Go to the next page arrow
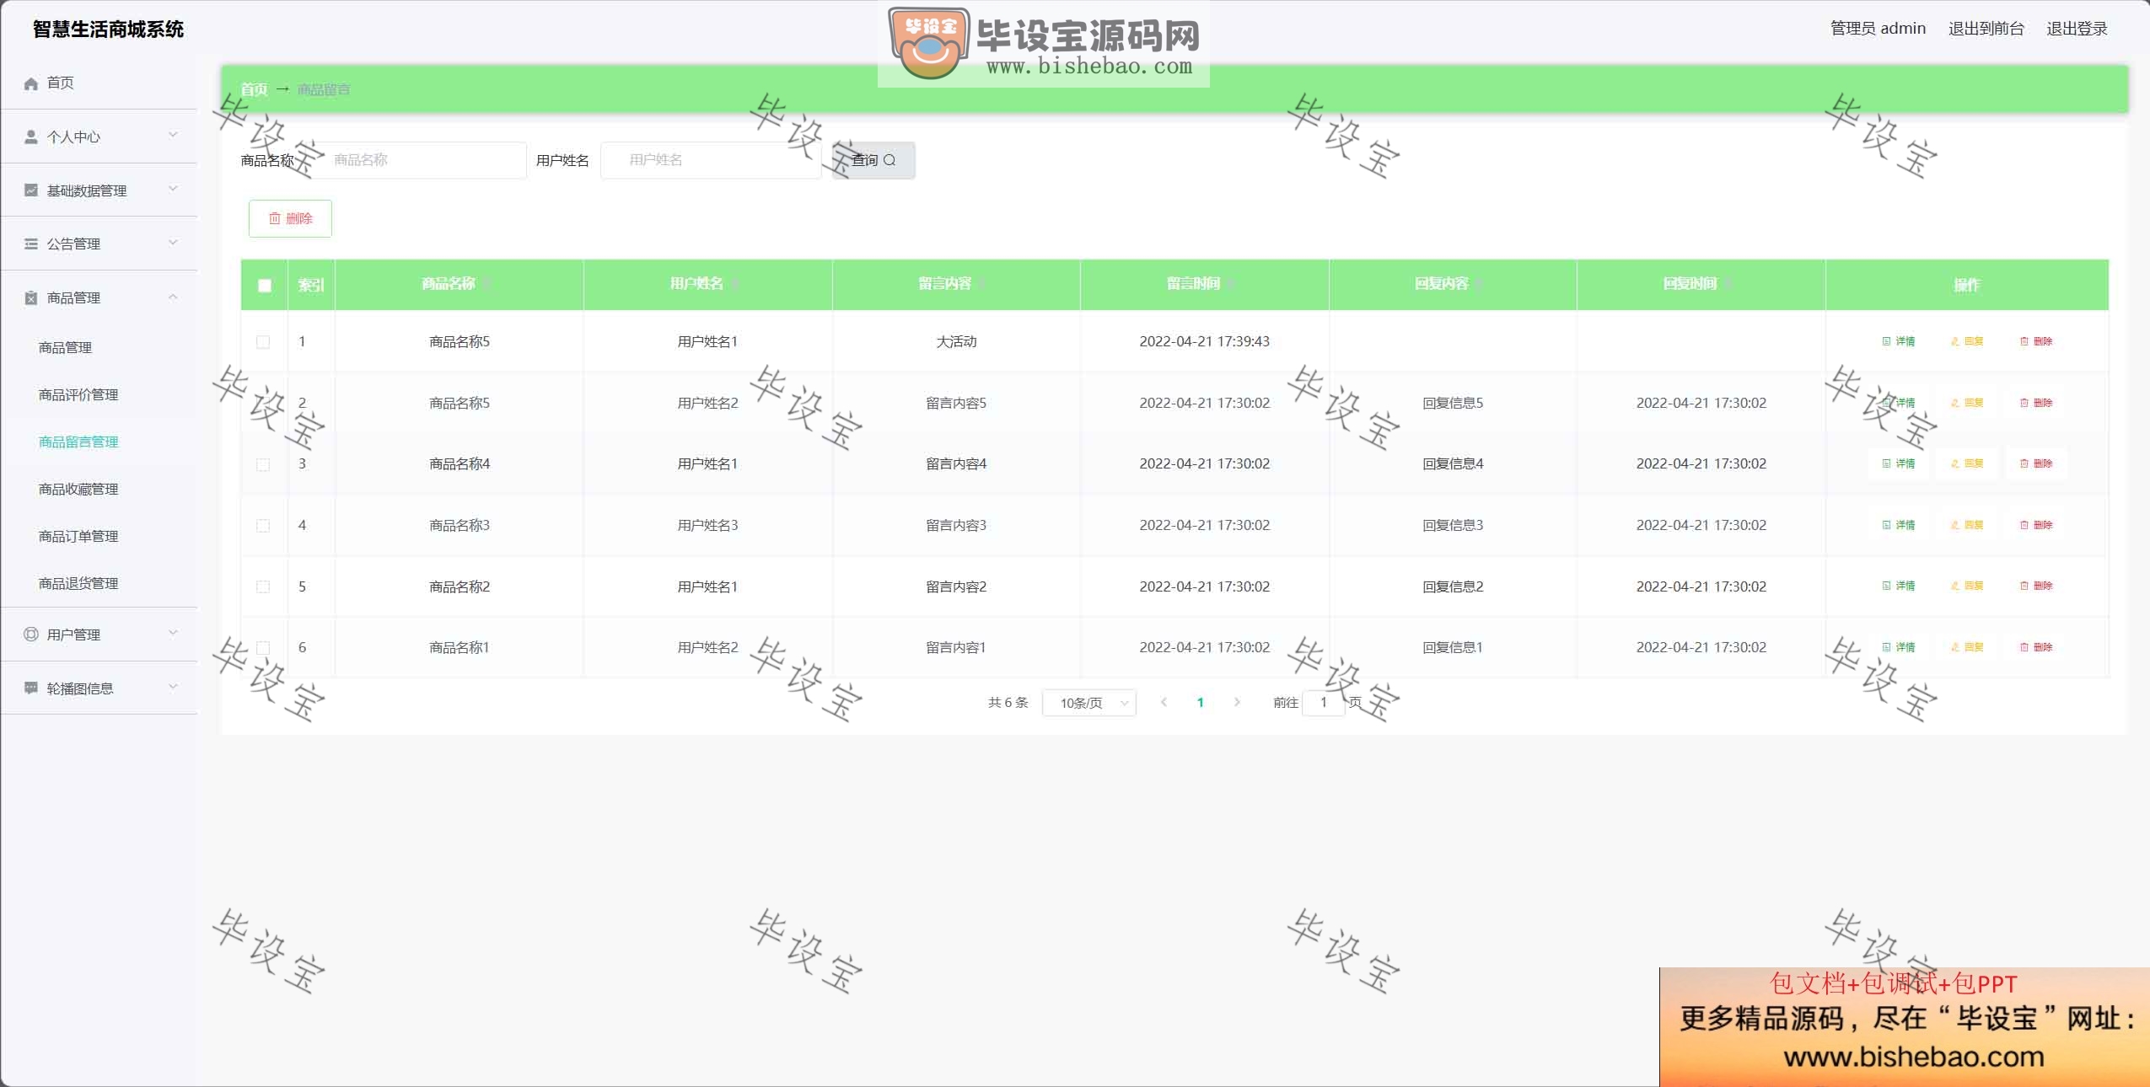 coord(1237,702)
